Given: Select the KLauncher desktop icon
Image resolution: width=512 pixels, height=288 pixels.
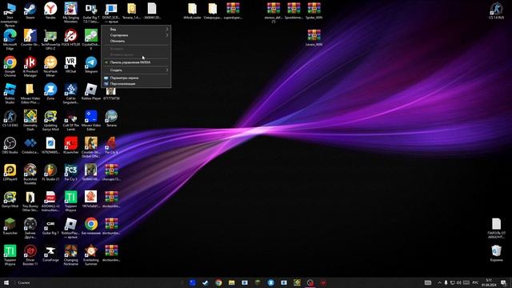Looking at the screenshot, I should pos(71,146).
